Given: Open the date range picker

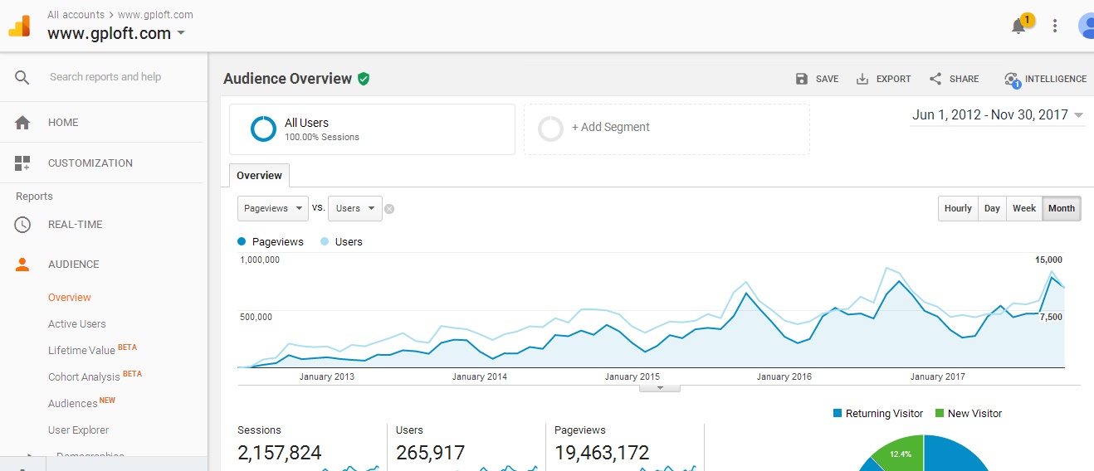Looking at the screenshot, I should click(x=998, y=115).
